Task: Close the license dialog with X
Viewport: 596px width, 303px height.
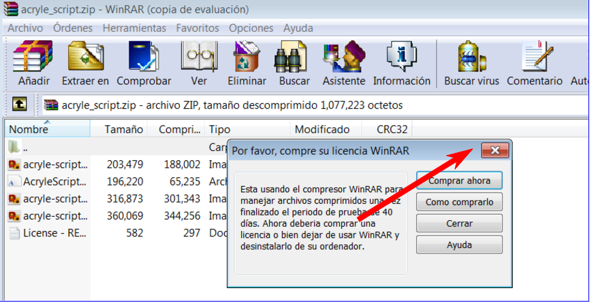Action: click(x=495, y=151)
